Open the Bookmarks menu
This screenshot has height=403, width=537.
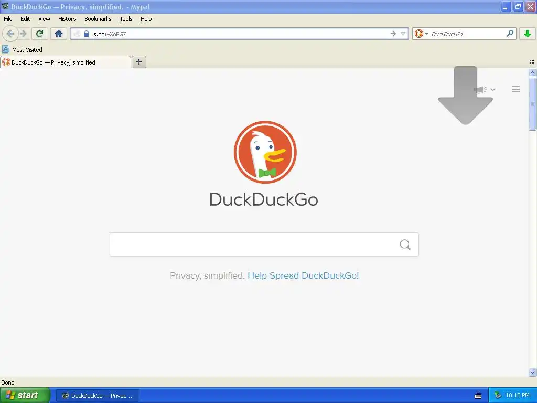pos(98,19)
